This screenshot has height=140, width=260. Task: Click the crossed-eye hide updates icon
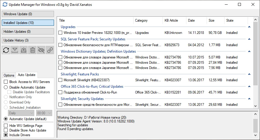click(41, 50)
